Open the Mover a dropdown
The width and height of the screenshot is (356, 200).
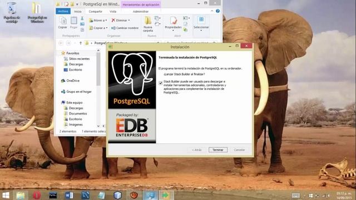(x=98, y=21)
